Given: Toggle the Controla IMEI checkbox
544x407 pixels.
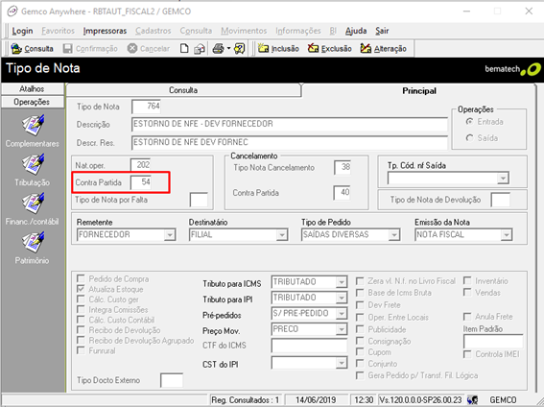Looking at the screenshot, I should coord(467,354).
